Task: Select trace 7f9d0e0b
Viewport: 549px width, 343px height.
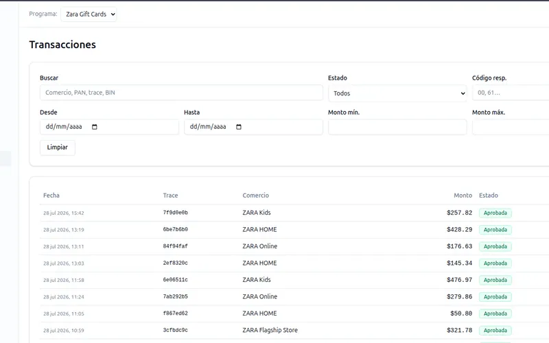Action: click(176, 213)
